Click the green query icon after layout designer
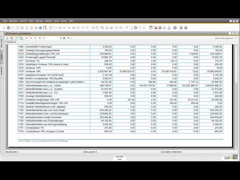Screen dimensions: 240x180 pos(160,27)
